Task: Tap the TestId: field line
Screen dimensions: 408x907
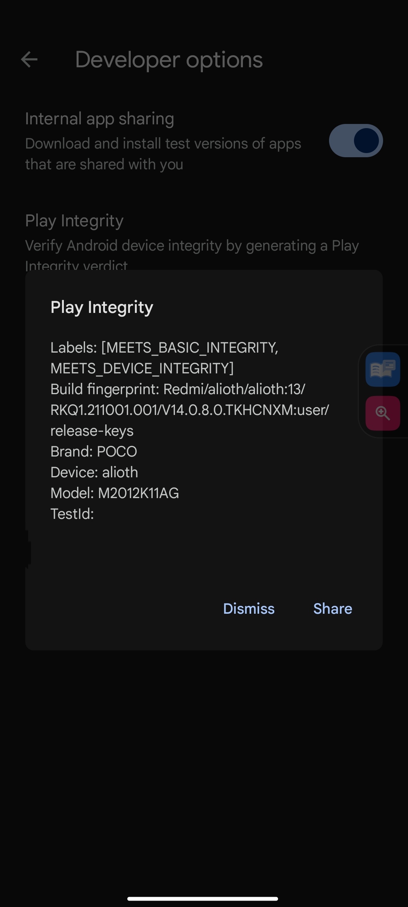Action: click(72, 514)
